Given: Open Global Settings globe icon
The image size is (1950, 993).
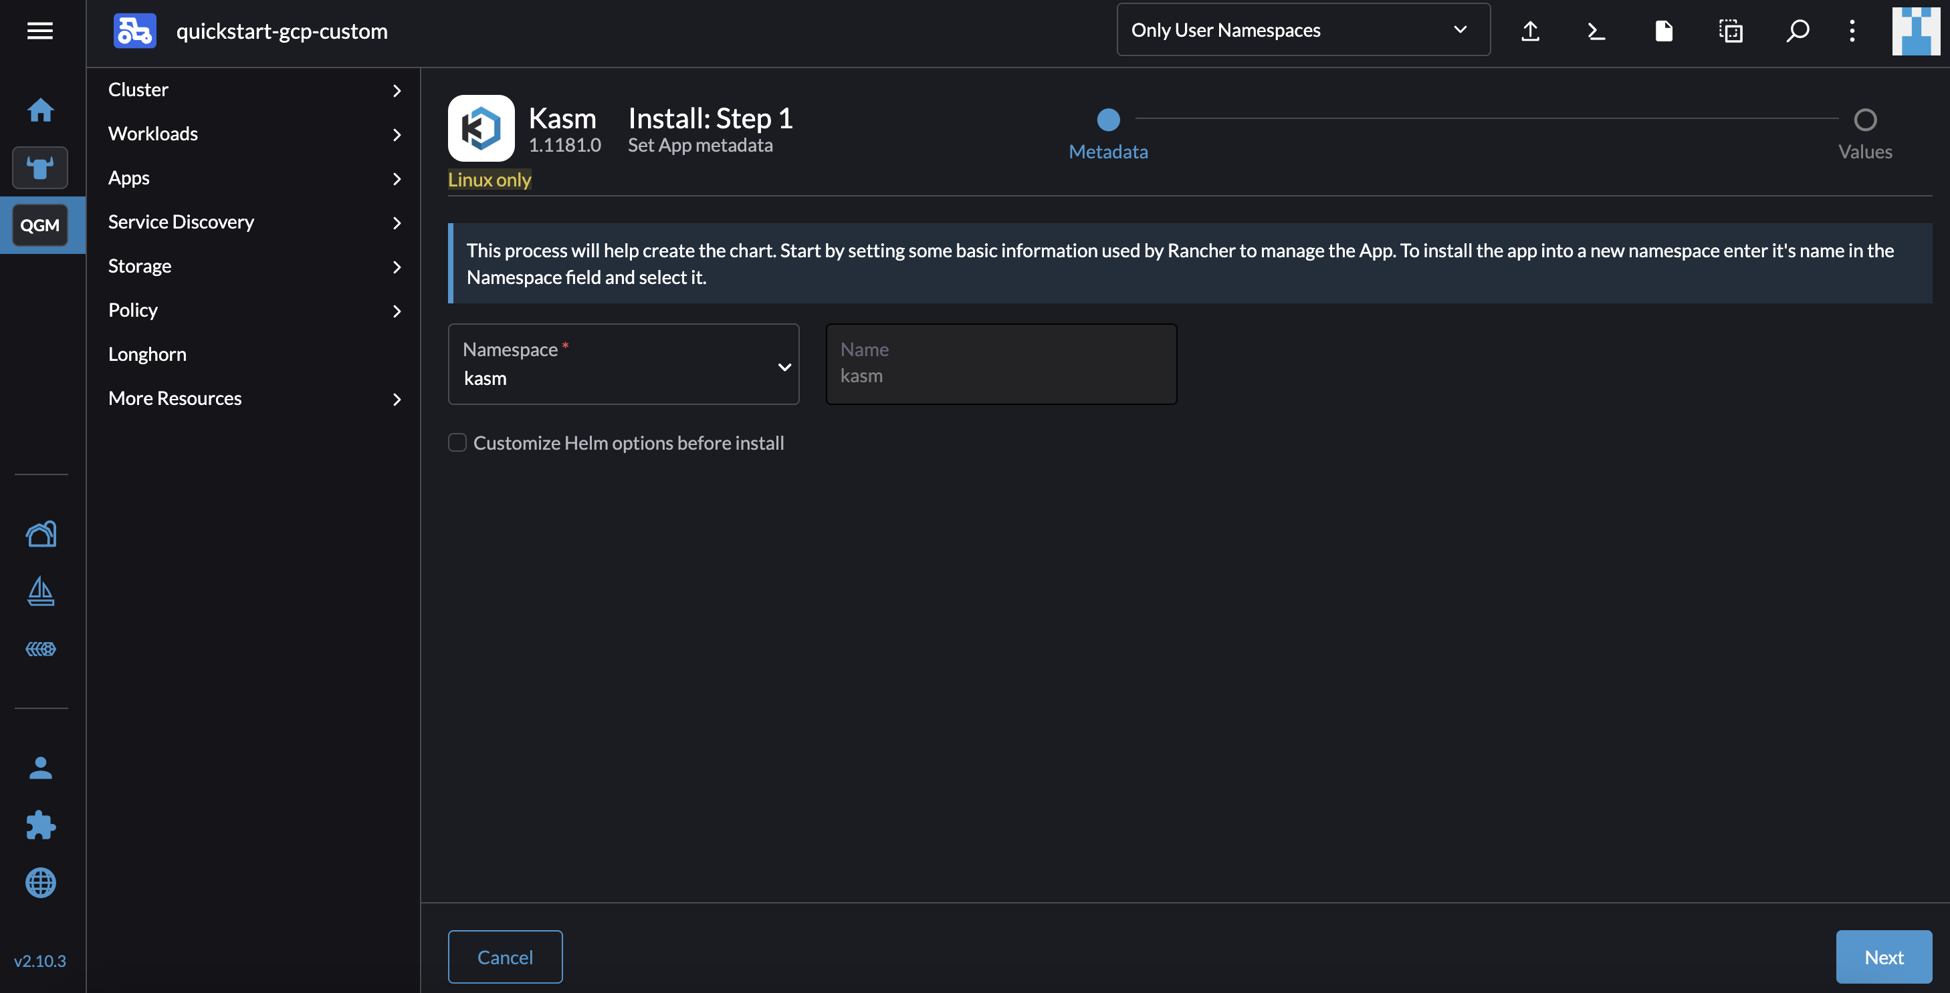Looking at the screenshot, I should [41, 883].
